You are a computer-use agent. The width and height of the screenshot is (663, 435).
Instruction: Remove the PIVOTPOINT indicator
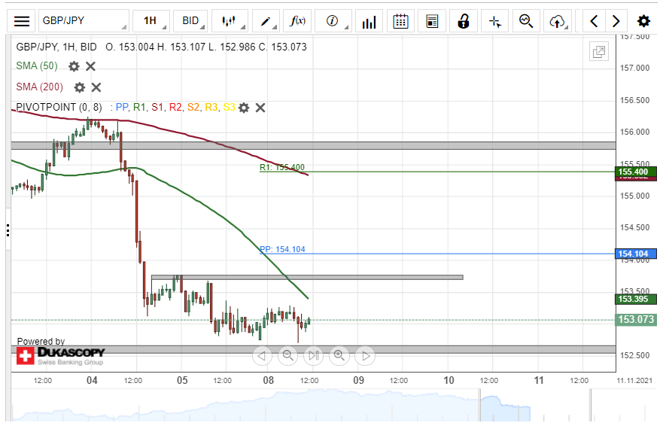260,108
